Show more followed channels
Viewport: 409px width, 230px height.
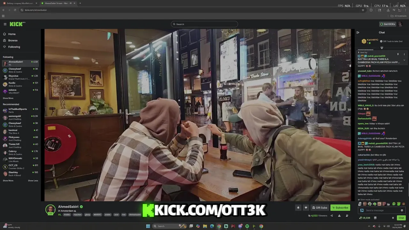pos(8,98)
